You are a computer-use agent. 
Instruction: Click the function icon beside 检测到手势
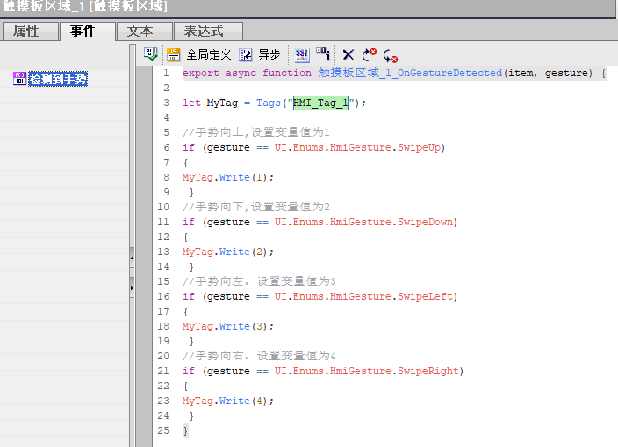tap(20, 80)
